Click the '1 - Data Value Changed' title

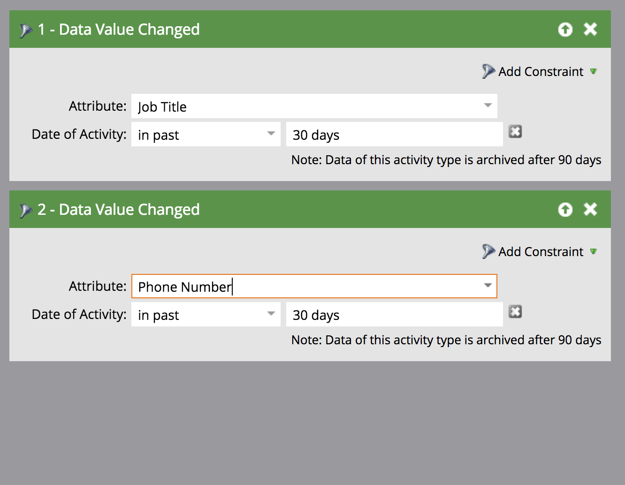coord(119,30)
